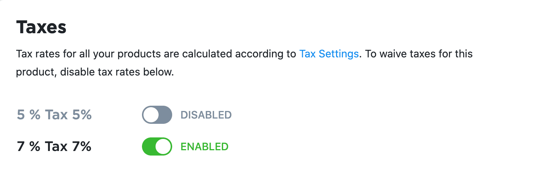552x188 pixels.
Task: Open the Tax Settings link
Action: [328, 54]
